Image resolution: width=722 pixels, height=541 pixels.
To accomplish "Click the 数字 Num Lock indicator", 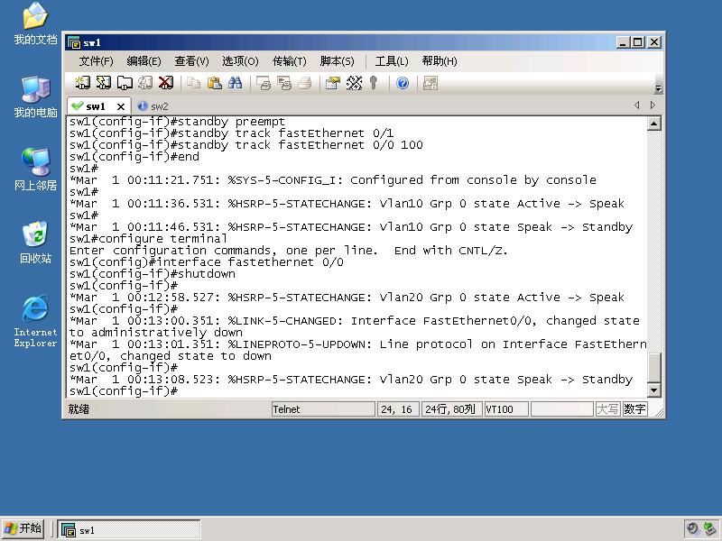I will click(634, 409).
